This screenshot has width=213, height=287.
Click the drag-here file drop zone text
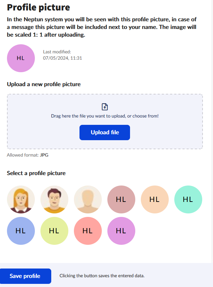click(x=105, y=116)
